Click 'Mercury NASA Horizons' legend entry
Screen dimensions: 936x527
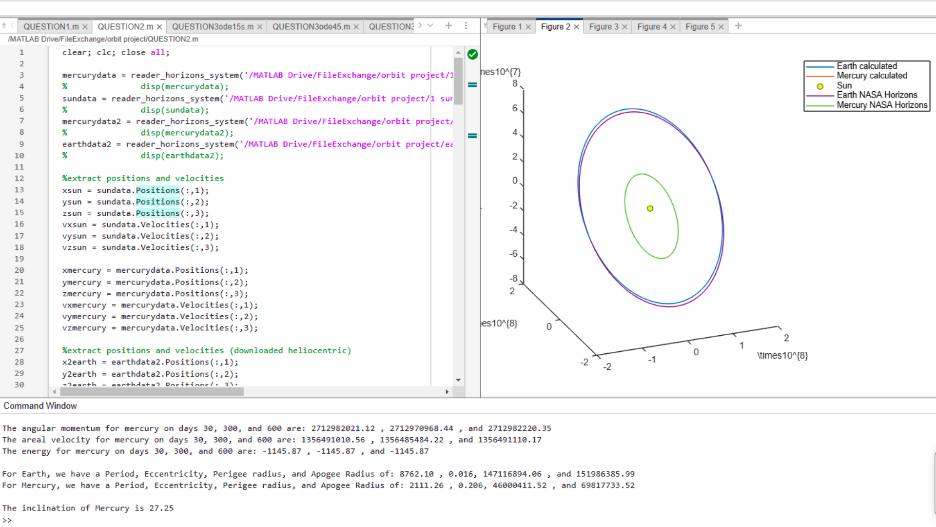click(867, 105)
